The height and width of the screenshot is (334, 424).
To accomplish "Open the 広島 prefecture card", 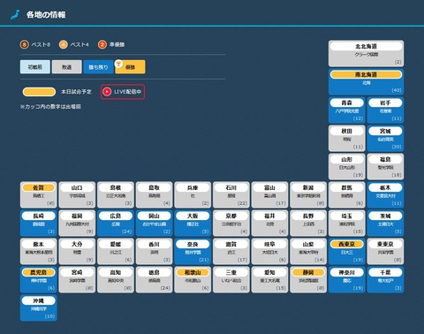I will pyautogui.click(x=116, y=224).
